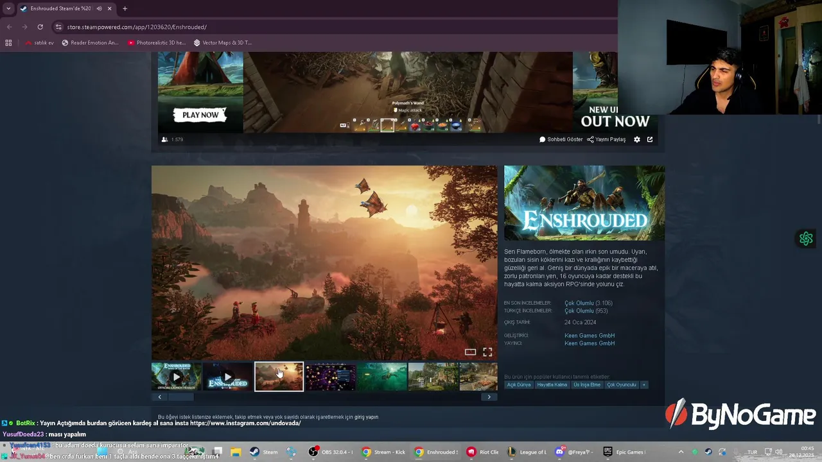The image size is (822, 462).
Task: Click the Instagram link in BotRix chat message
Action: (x=245, y=424)
